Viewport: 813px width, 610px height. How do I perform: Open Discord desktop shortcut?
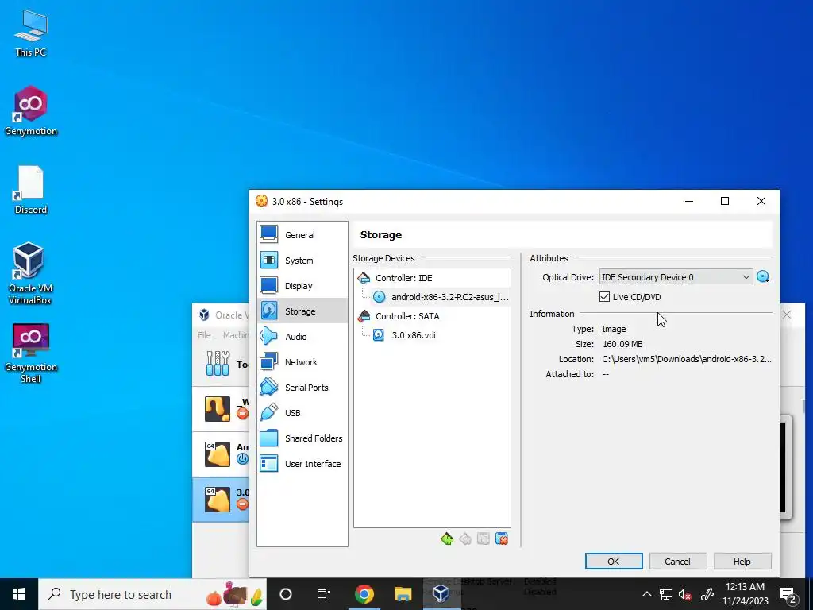click(31, 190)
